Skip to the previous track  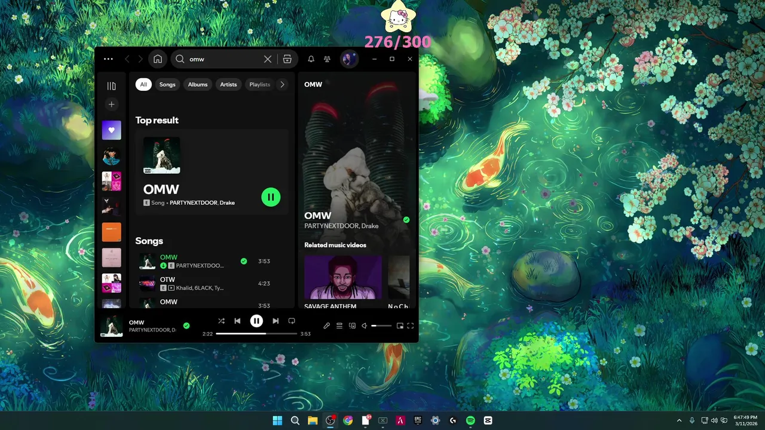pos(237,321)
